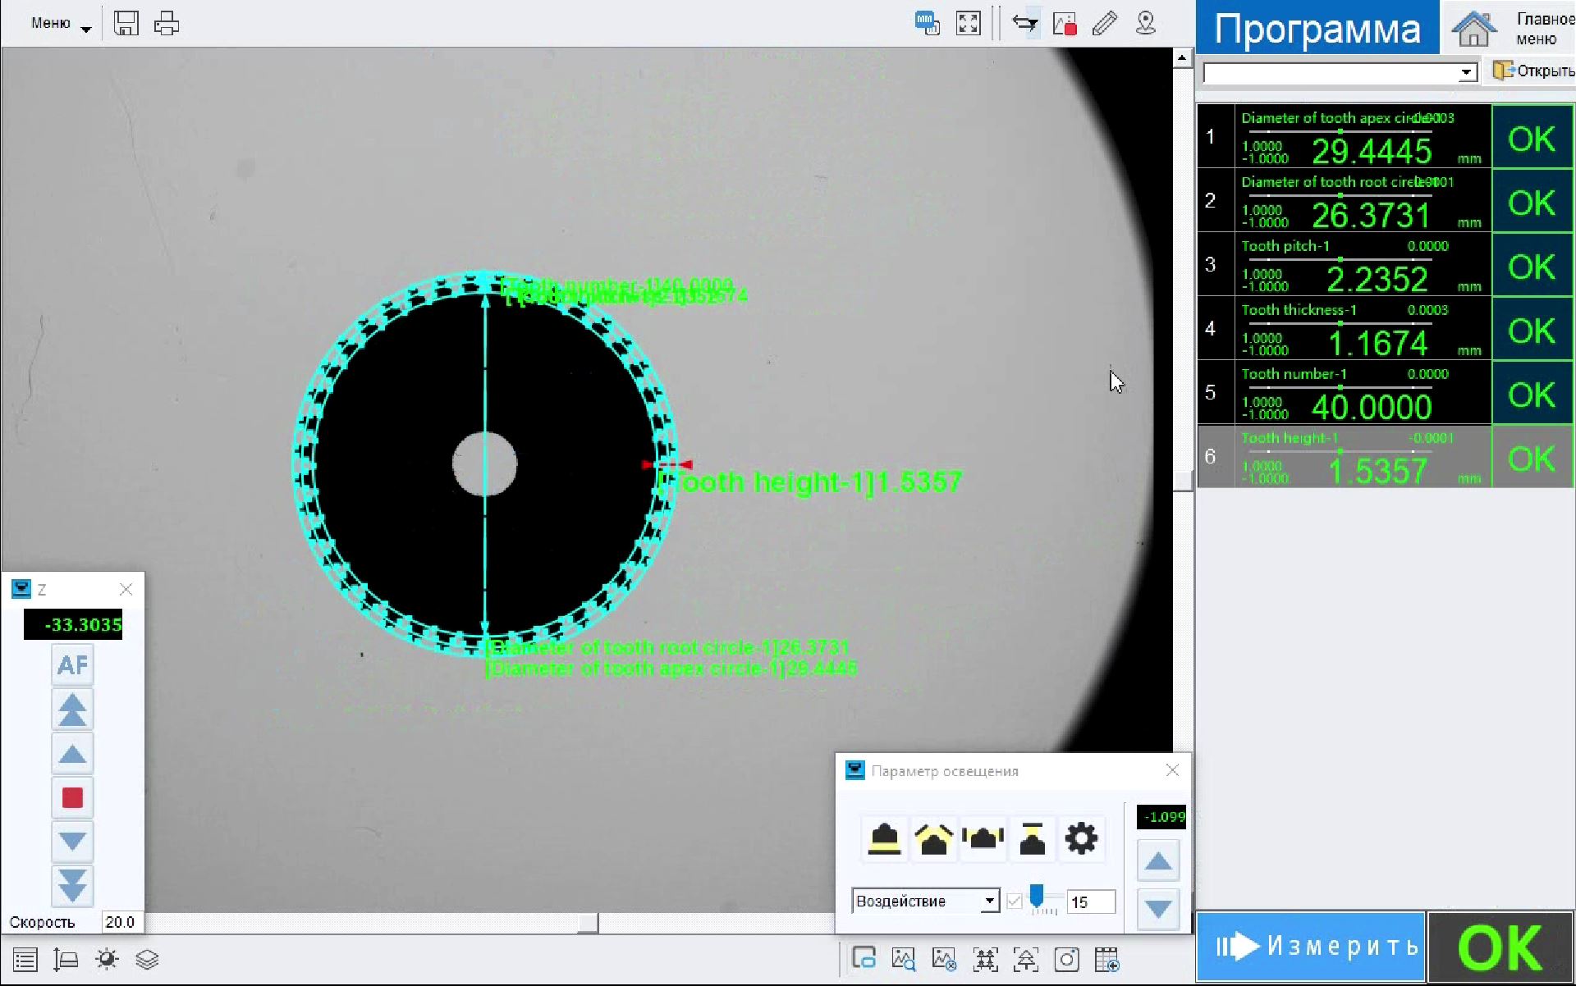Click the Открыть button

coord(1533,71)
